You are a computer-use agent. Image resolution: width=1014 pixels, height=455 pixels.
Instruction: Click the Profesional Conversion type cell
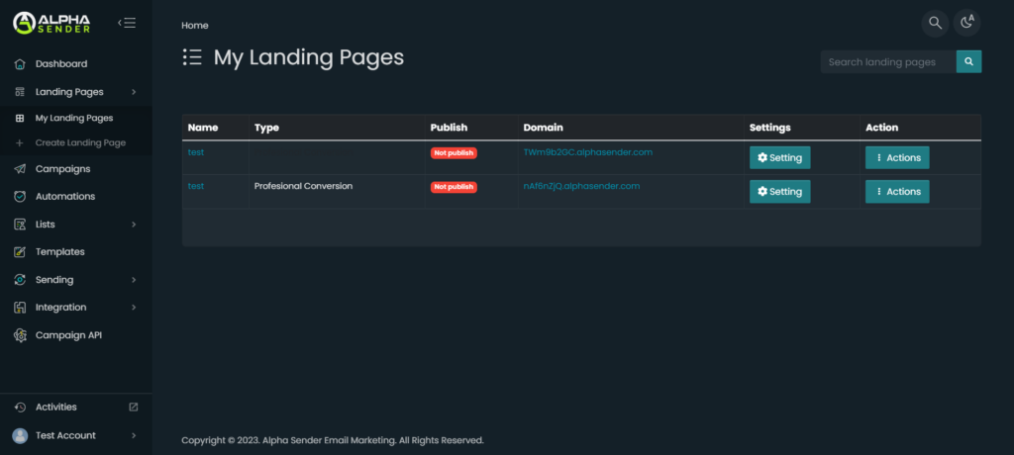tap(303, 186)
